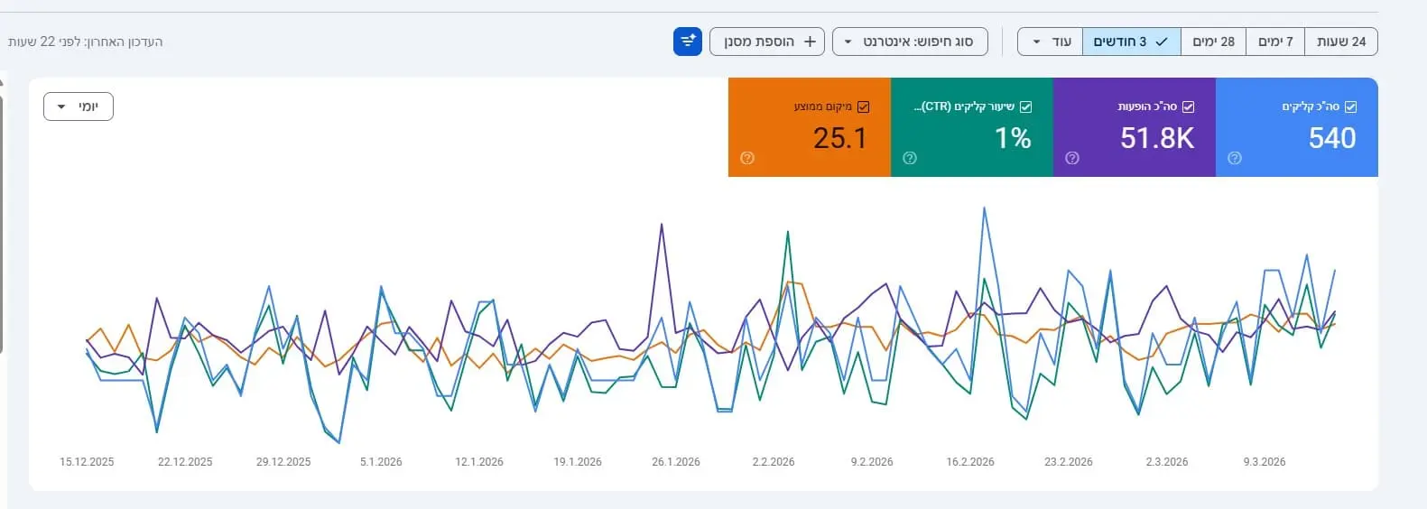This screenshot has height=509, width=1427.
Task: Click the 16.2.2026 axis date
Action: coord(970,462)
